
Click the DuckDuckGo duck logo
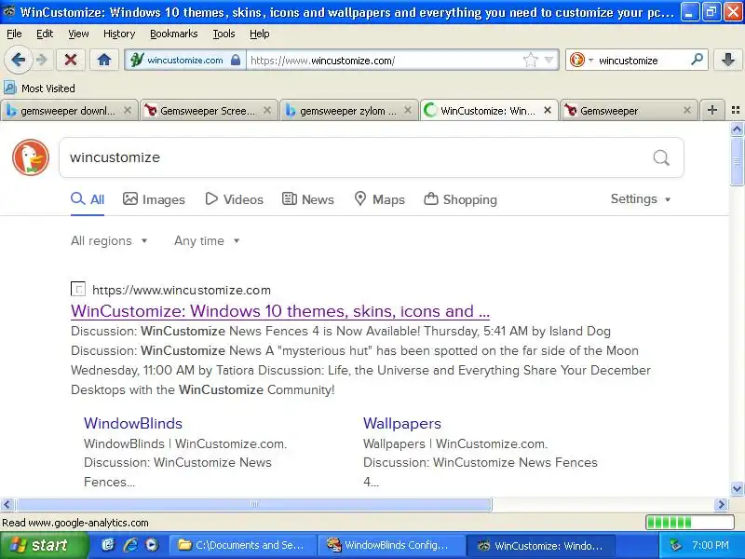point(31,157)
